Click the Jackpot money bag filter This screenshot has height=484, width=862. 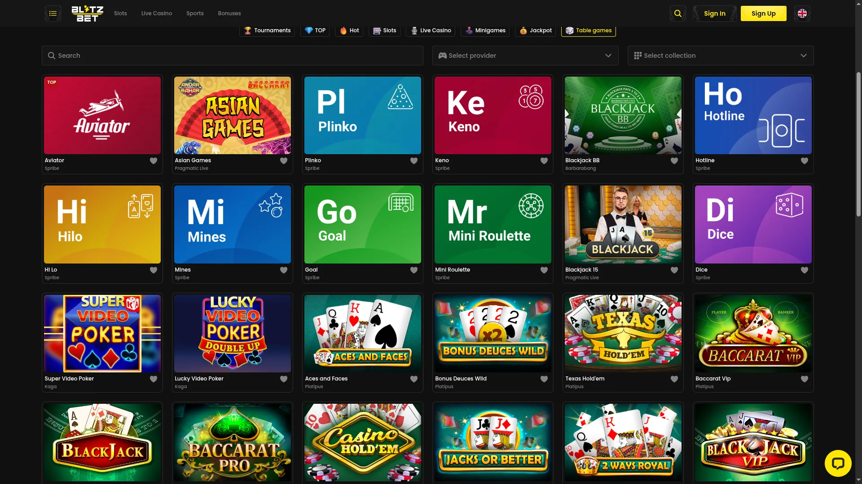[x=536, y=30]
